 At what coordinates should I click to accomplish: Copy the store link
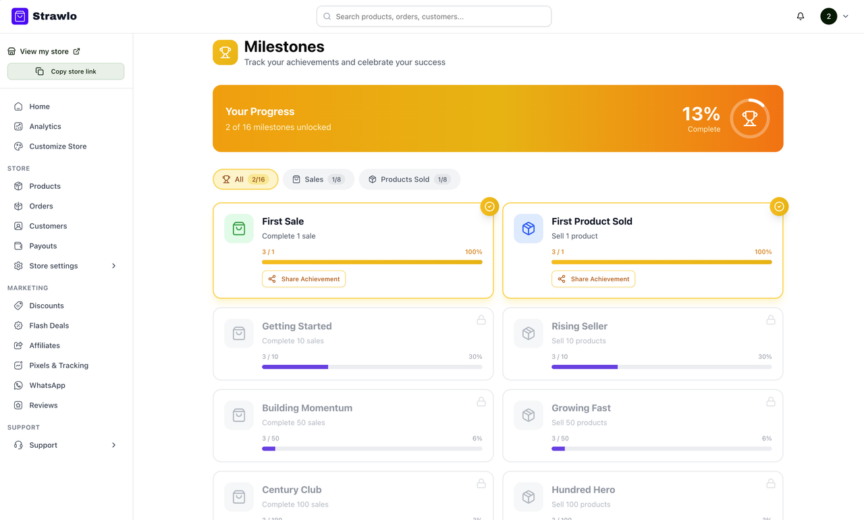[x=65, y=71]
